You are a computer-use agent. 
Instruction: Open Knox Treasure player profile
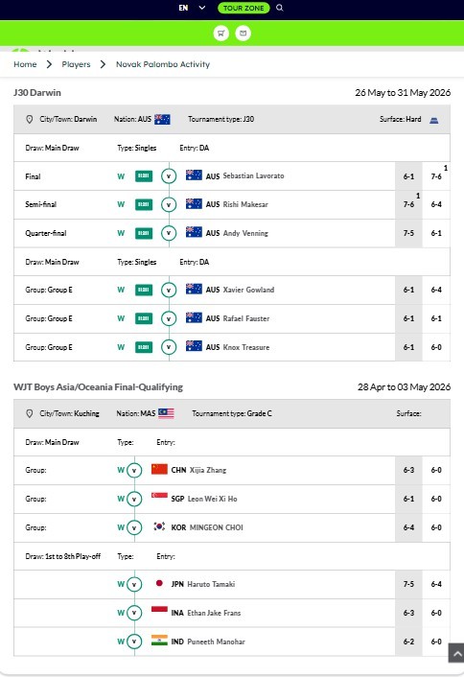tap(246, 347)
